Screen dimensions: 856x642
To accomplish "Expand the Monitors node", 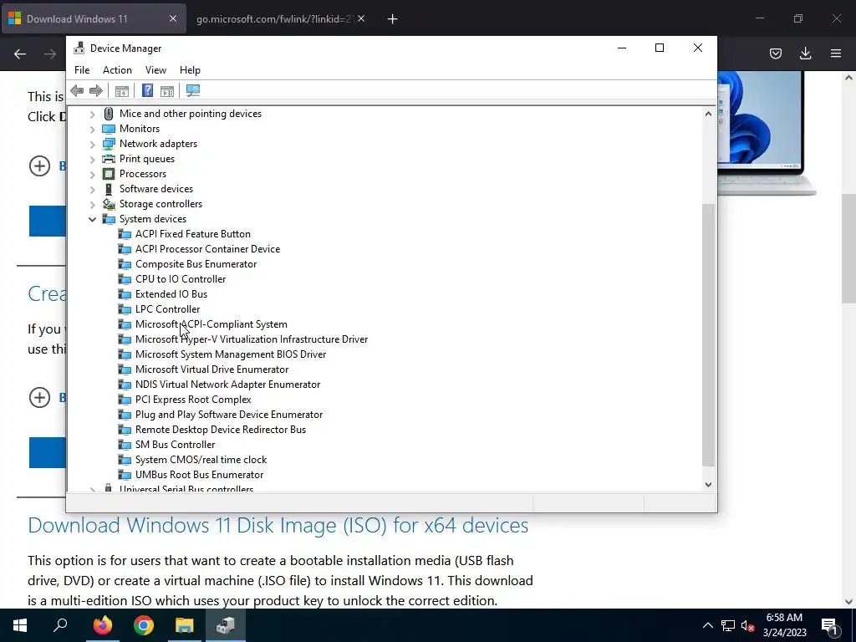I will click(x=92, y=129).
